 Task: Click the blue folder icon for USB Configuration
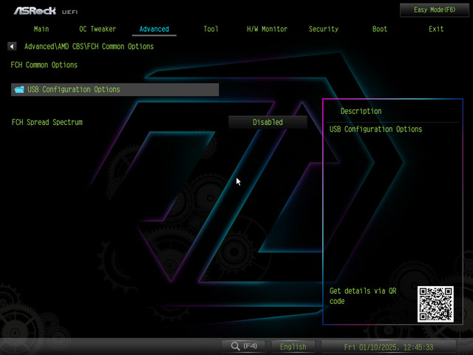(19, 89)
